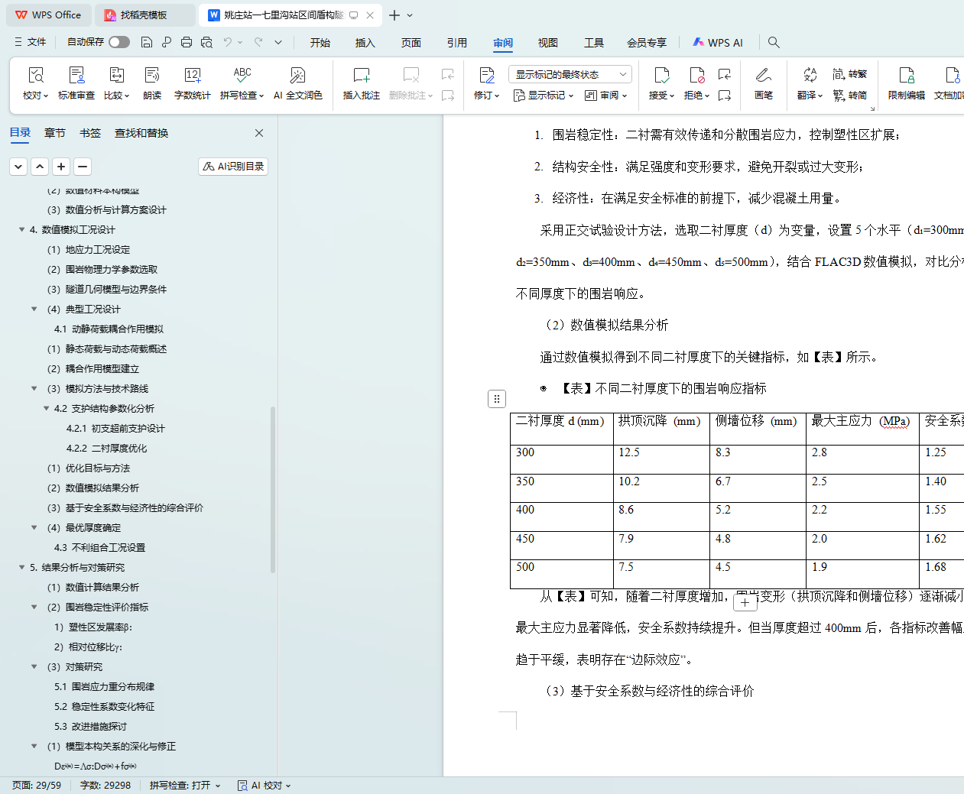Open the 章节 tab in navigation pane

(x=54, y=133)
